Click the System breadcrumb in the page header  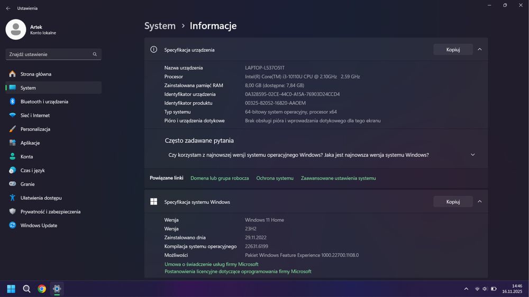pyautogui.click(x=160, y=26)
